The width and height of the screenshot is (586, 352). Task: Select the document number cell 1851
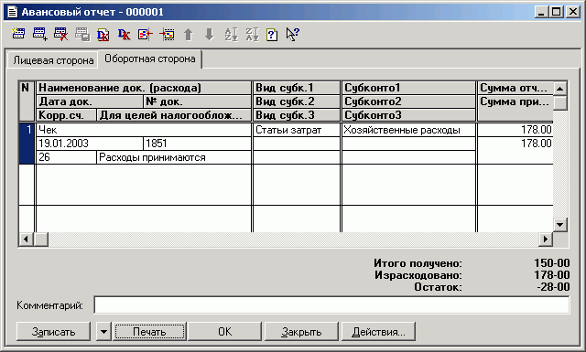pos(198,144)
